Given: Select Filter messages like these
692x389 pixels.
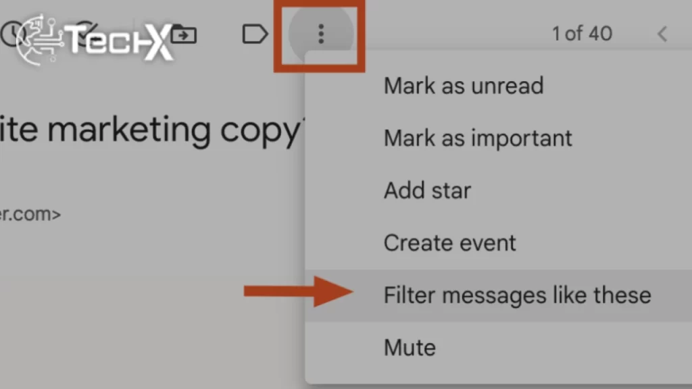Looking at the screenshot, I should [518, 294].
